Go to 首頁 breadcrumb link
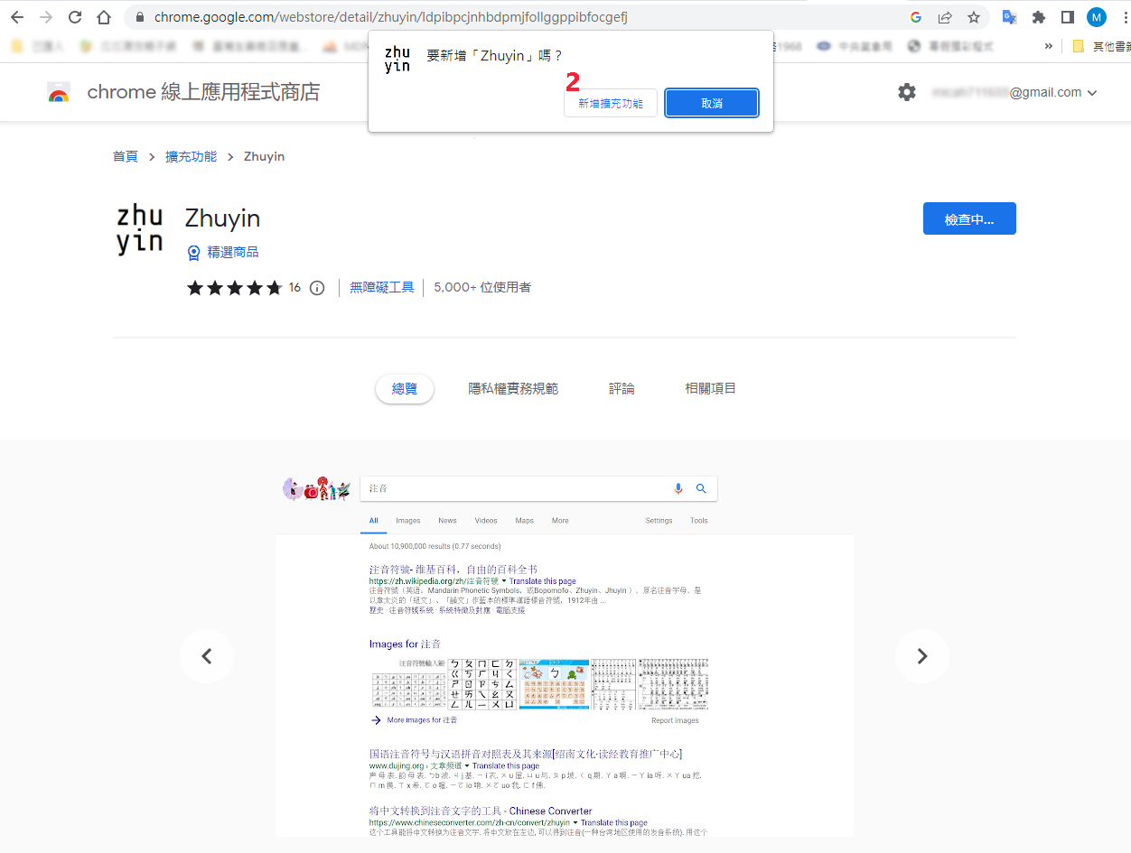Image resolution: width=1131 pixels, height=853 pixels. [x=126, y=156]
